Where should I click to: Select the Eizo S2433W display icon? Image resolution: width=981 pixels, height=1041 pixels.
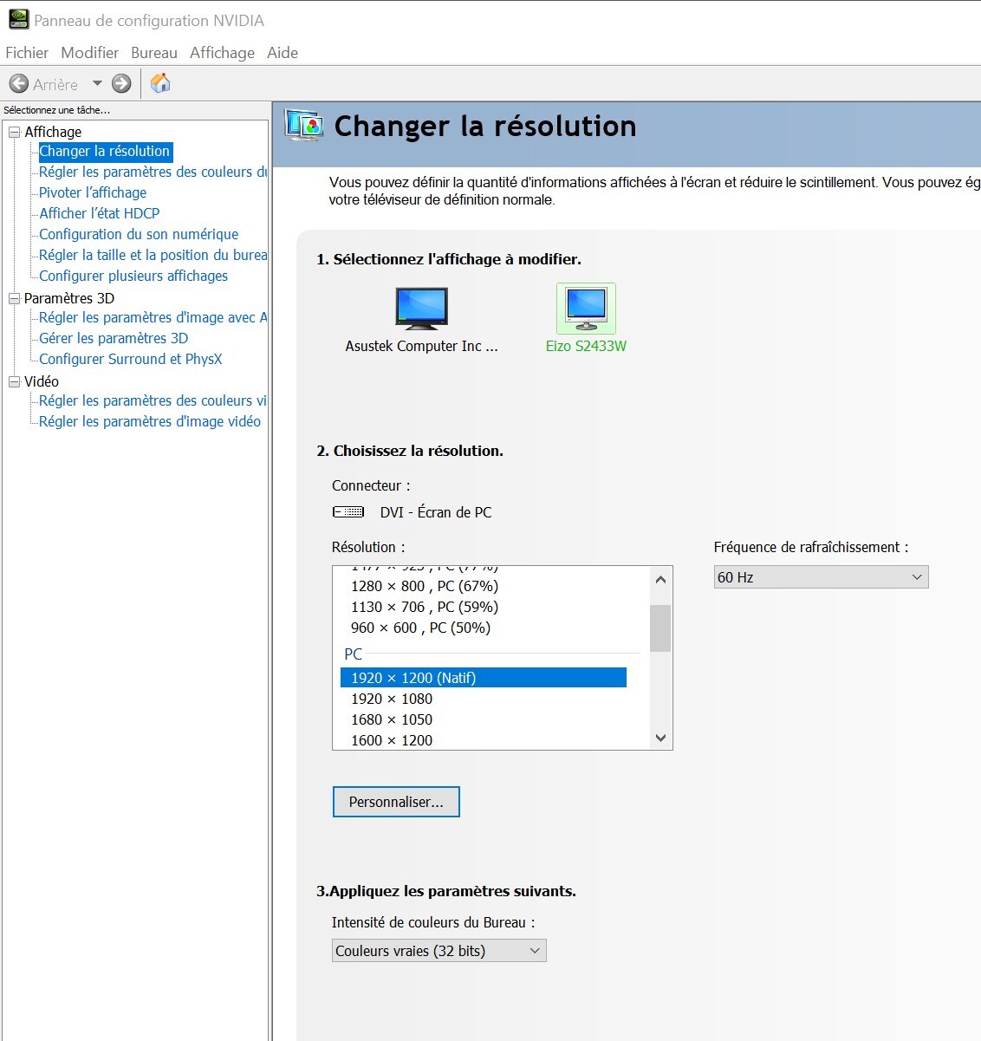(586, 309)
